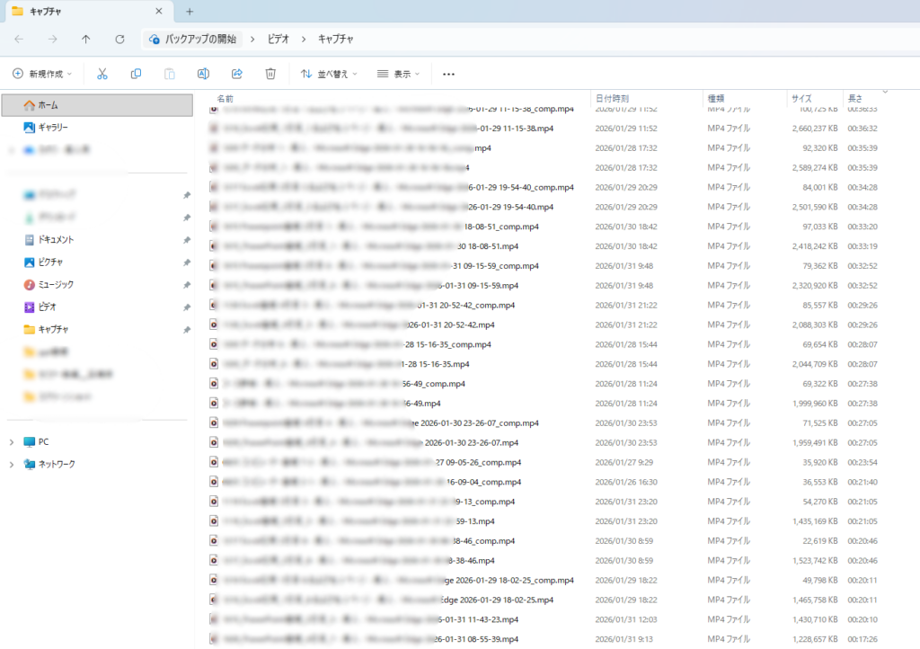Screen dimensions: 920x649
Task: Expand the PC tree node
Action: [x=11, y=442]
